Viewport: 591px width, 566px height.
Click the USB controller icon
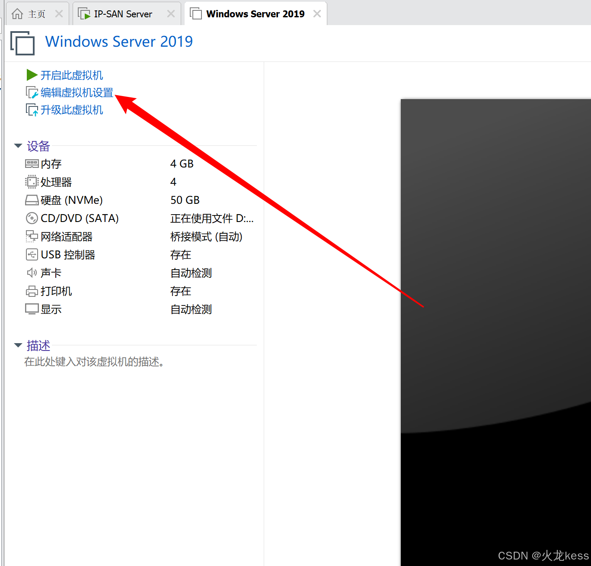(x=32, y=254)
